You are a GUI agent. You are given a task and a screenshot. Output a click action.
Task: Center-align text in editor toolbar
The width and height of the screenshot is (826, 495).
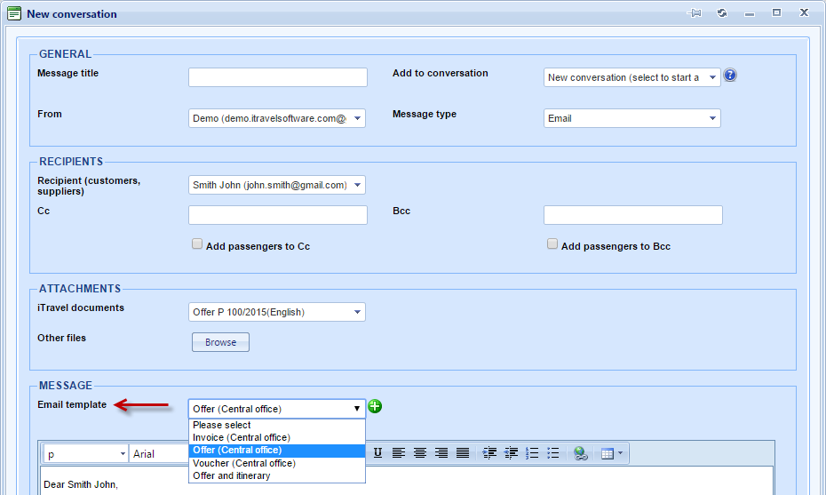(420, 453)
